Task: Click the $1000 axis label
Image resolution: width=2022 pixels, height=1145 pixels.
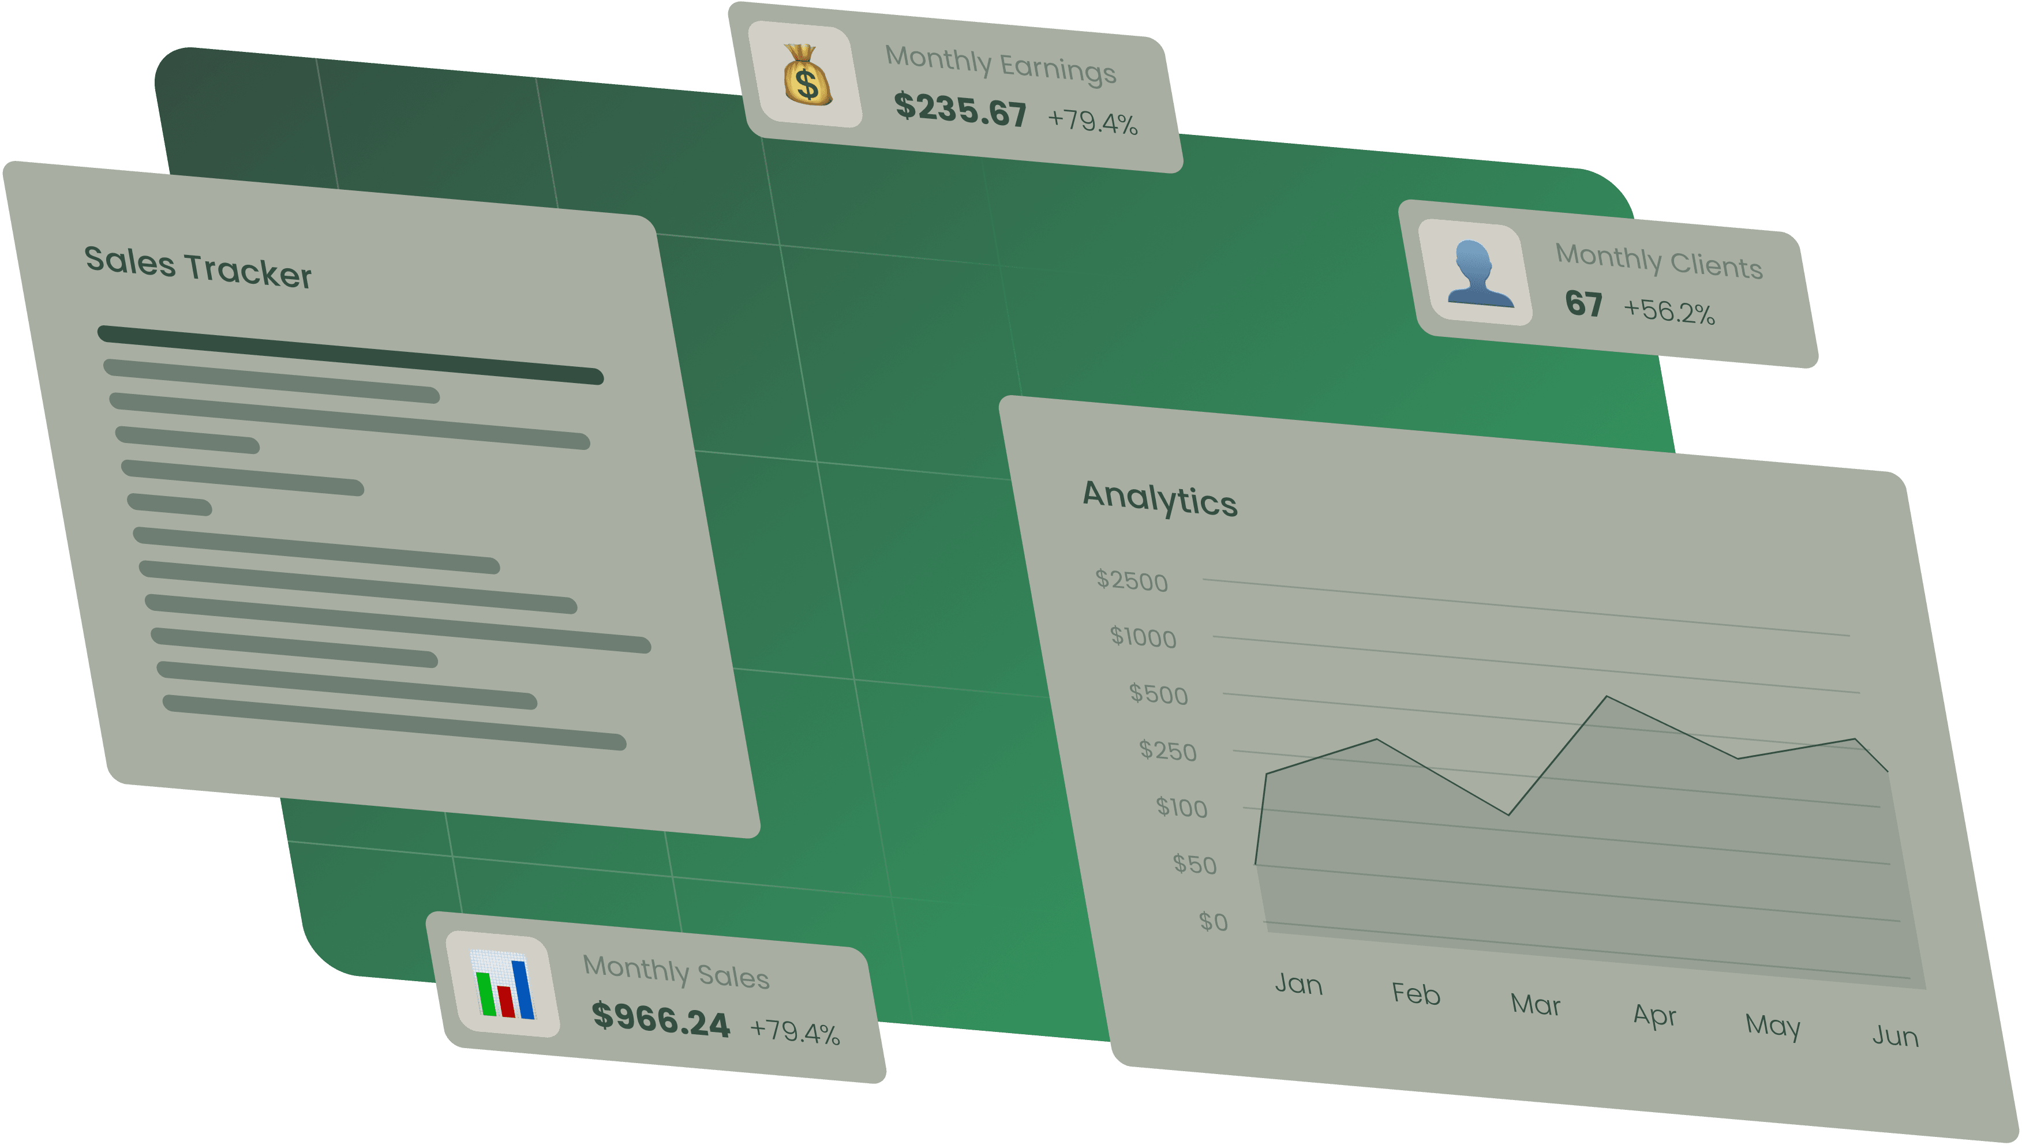Action: (x=1143, y=637)
